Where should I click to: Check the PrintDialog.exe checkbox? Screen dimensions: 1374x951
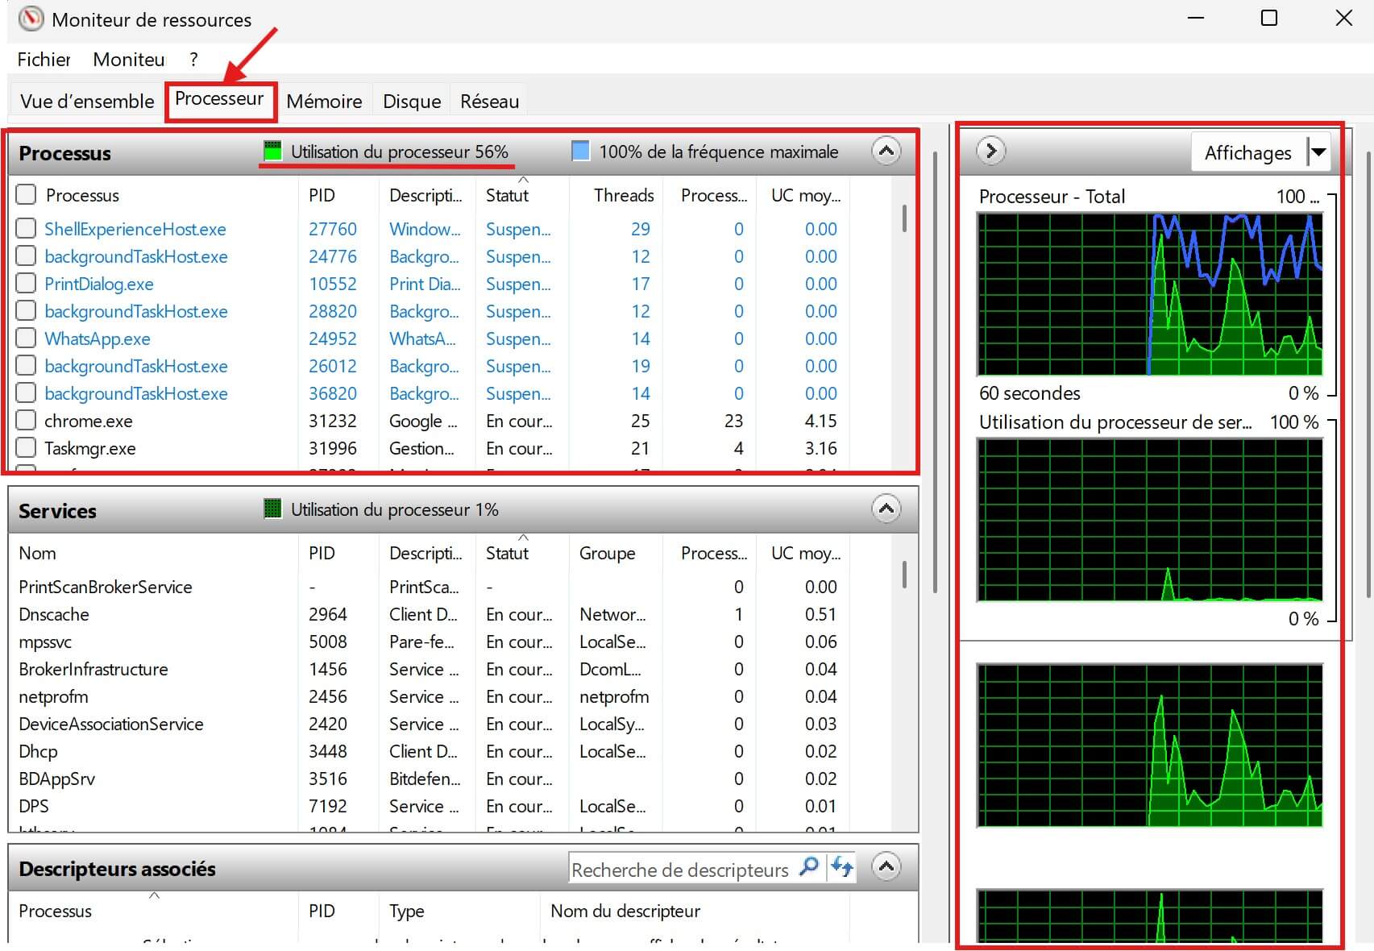[x=26, y=283]
